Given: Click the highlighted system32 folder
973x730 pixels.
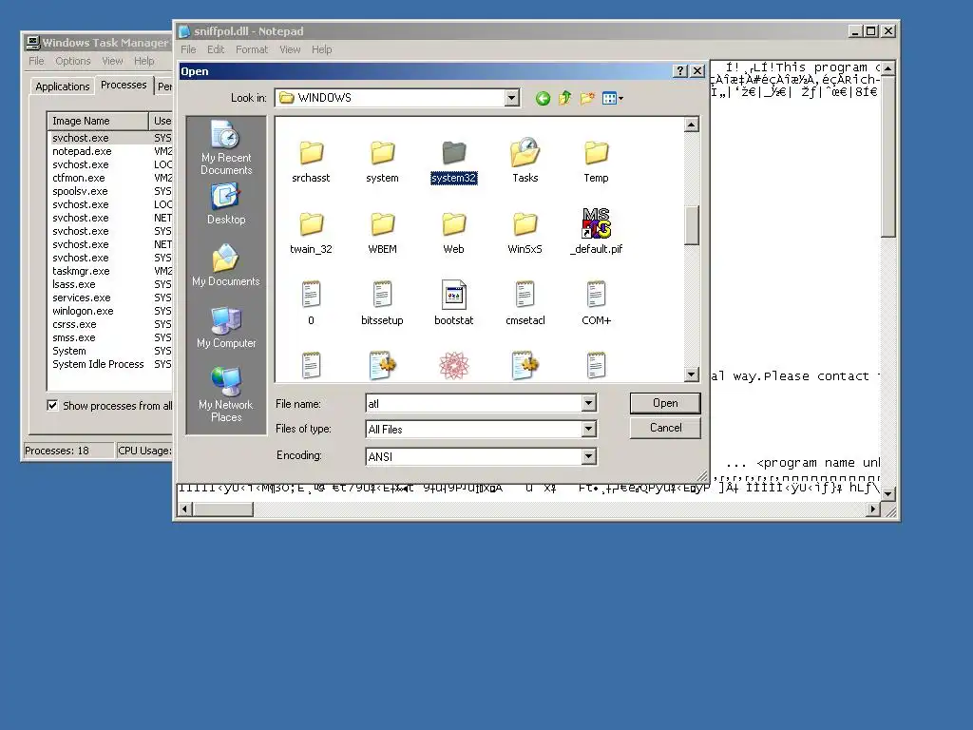Looking at the screenshot, I should click(x=453, y=162).
